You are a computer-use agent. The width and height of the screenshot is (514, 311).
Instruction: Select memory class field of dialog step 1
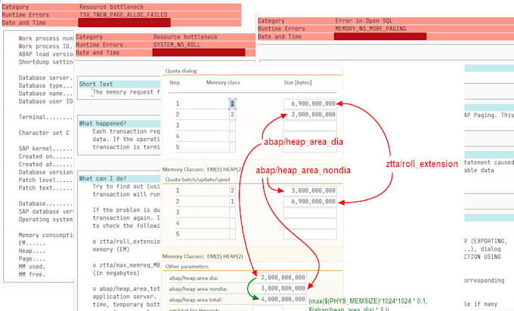coord(232,103)
